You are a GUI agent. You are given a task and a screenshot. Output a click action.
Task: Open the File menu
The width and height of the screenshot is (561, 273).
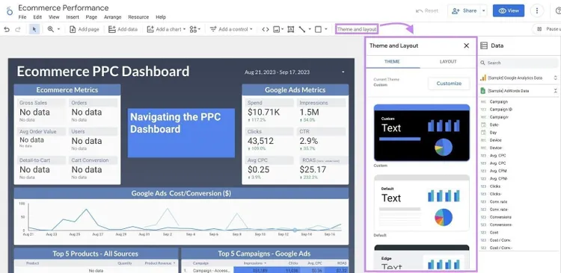pyautogui.click(x=22, y=17)
